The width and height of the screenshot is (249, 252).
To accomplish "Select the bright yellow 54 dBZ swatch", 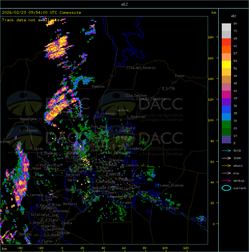I will click(x=226, y=65).
